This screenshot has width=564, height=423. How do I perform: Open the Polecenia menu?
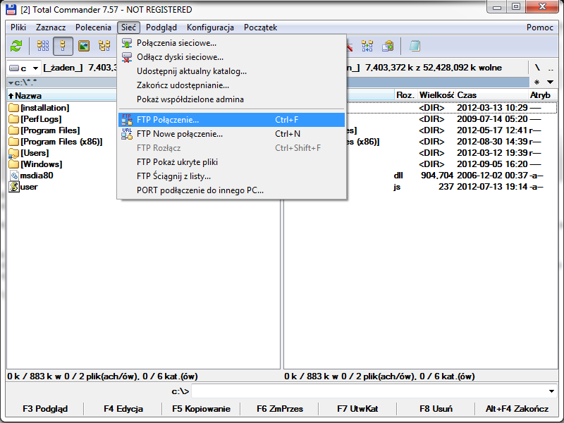[93, 27]
